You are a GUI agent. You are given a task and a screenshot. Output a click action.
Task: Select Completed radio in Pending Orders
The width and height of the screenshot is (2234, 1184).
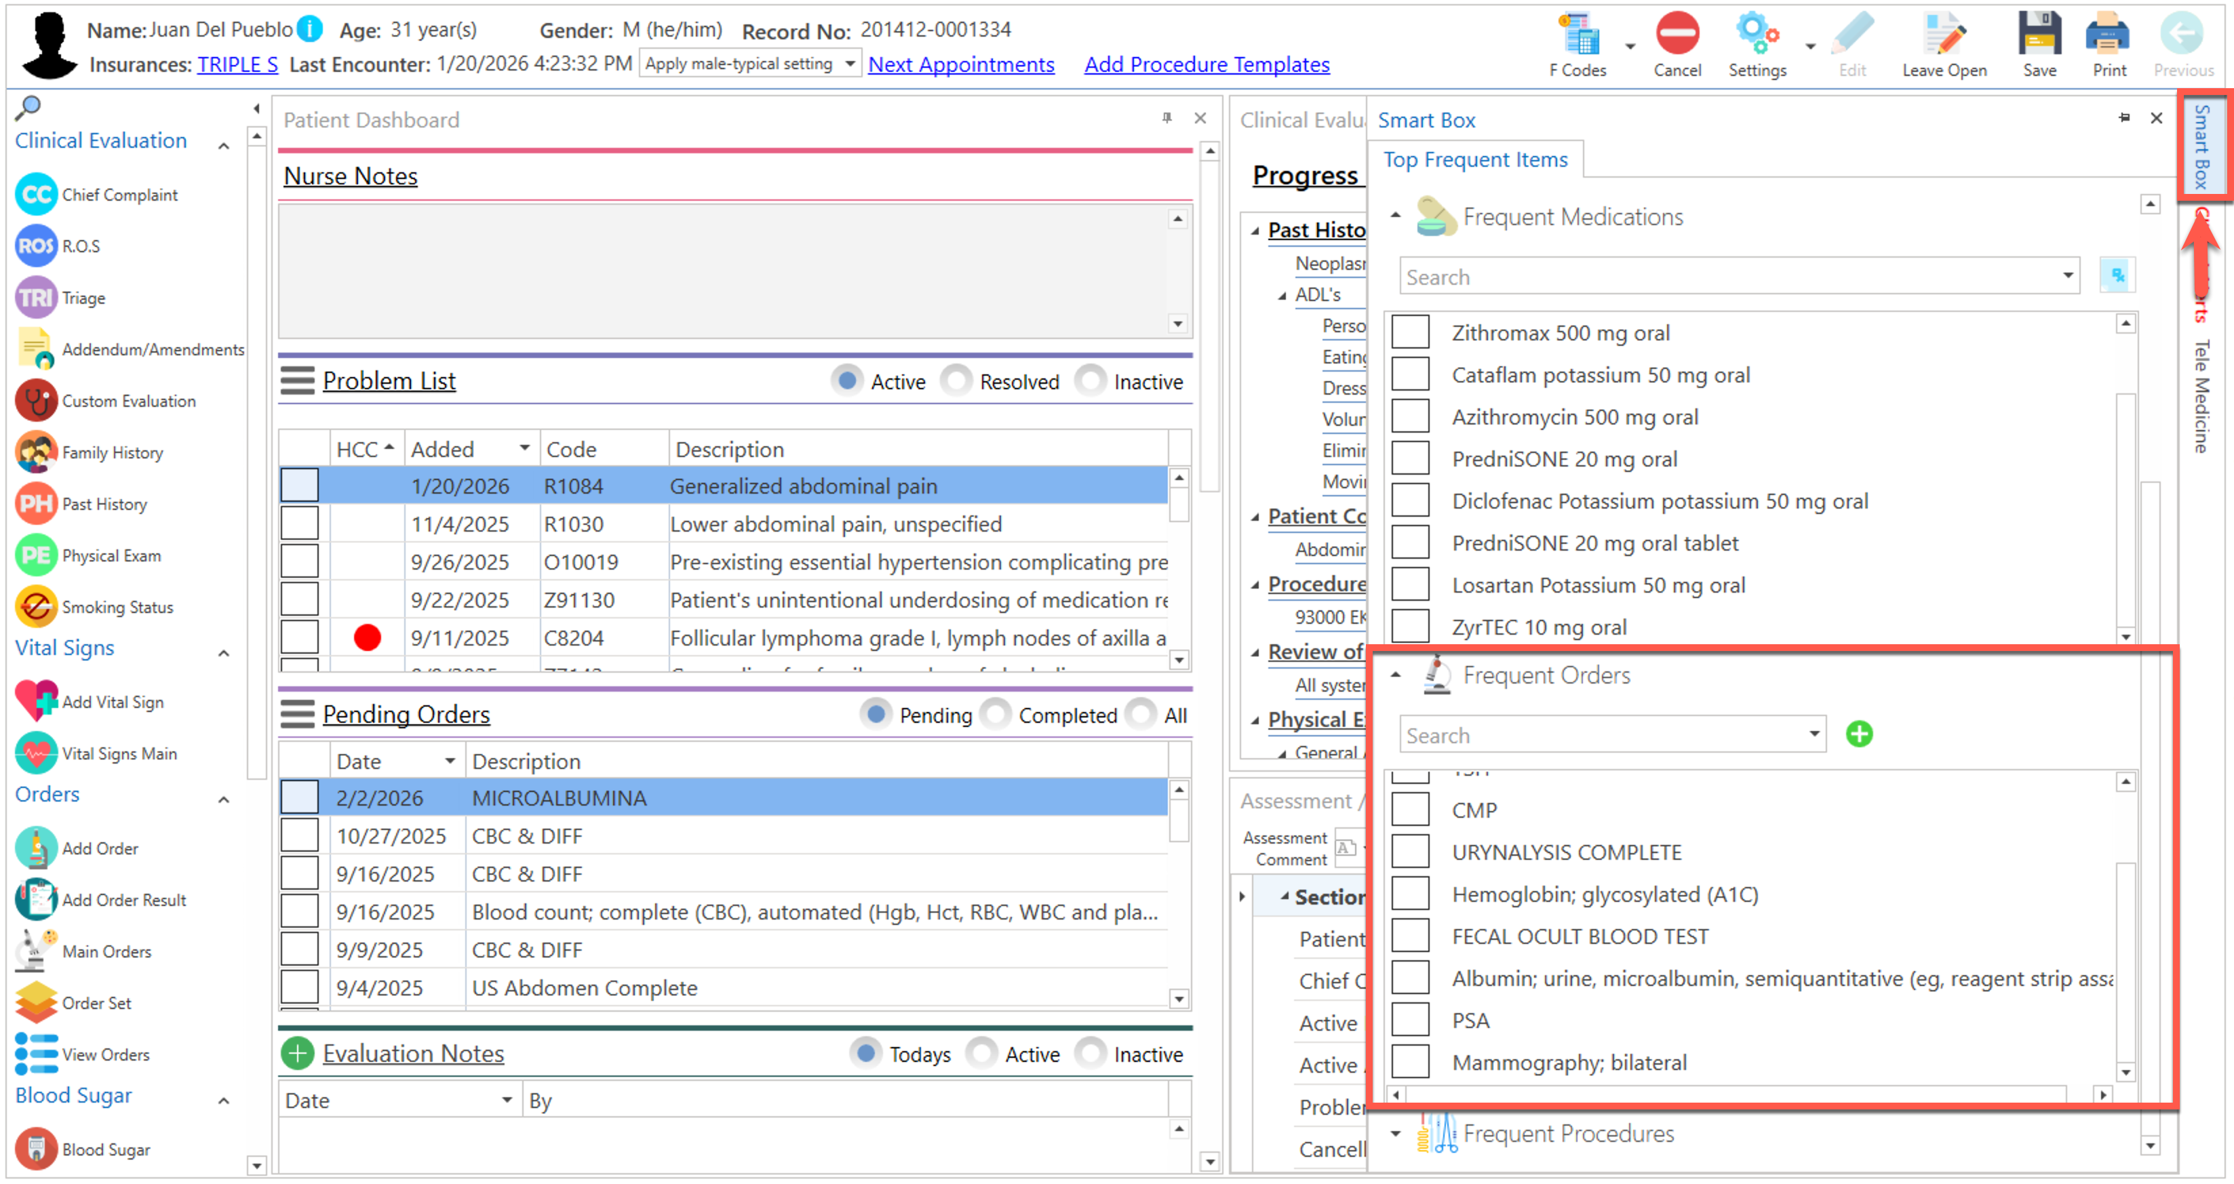coord(996,715)
